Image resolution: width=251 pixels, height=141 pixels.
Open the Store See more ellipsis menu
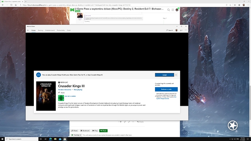point(186,30)
